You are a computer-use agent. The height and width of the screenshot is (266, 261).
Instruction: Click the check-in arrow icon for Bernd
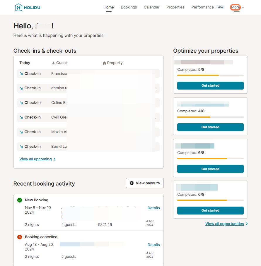point(21,147)
